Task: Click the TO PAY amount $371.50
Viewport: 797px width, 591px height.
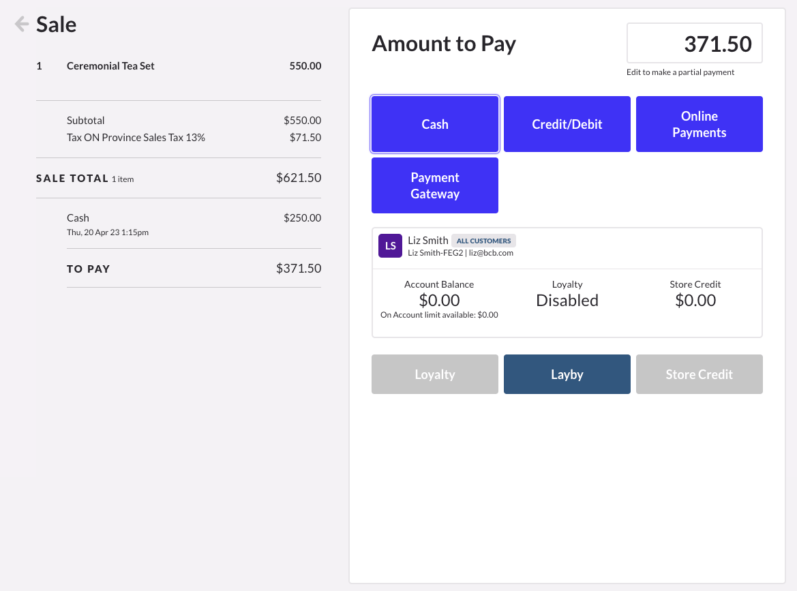Action: (299, 269)
